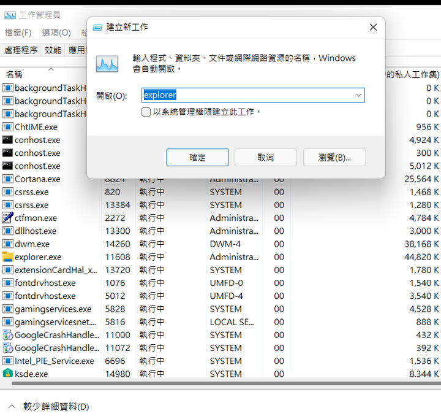This screenshot has width=441, height=416.
Task: Select the gamingservices.exe process name
Action: pyautogui.click(x=53, y=309)
